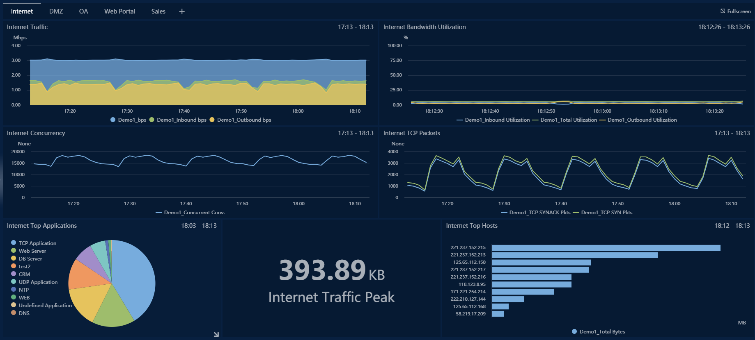Viewport: 755px width, 340px height.
Task: Toggle Demo1_Concurrent Conv. legend
Action: click(190, 212)
